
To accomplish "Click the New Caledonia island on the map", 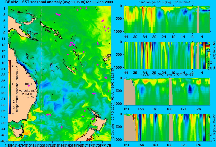I will (70, 69).
